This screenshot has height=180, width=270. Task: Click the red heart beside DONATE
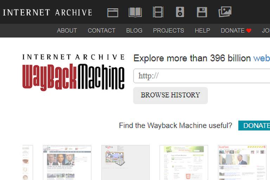click(x=249, y=31)
